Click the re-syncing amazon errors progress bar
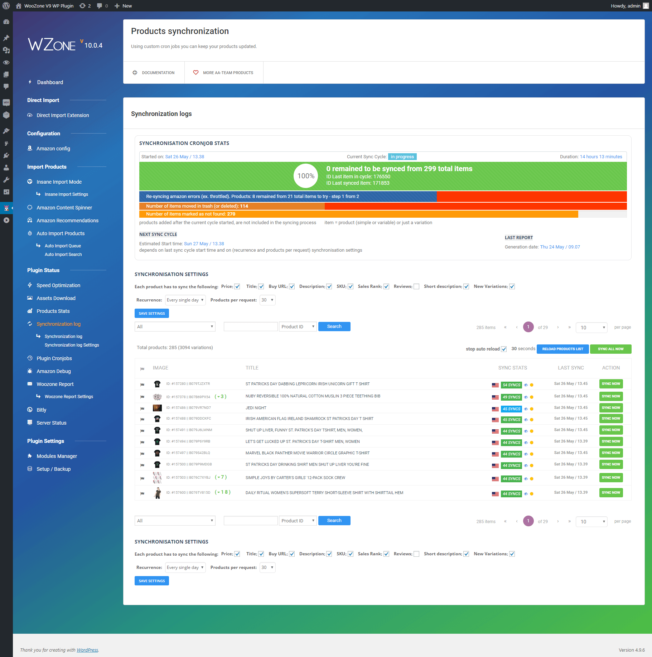The width and height of the screenshot is (652, 657). (x=383, y=197)
